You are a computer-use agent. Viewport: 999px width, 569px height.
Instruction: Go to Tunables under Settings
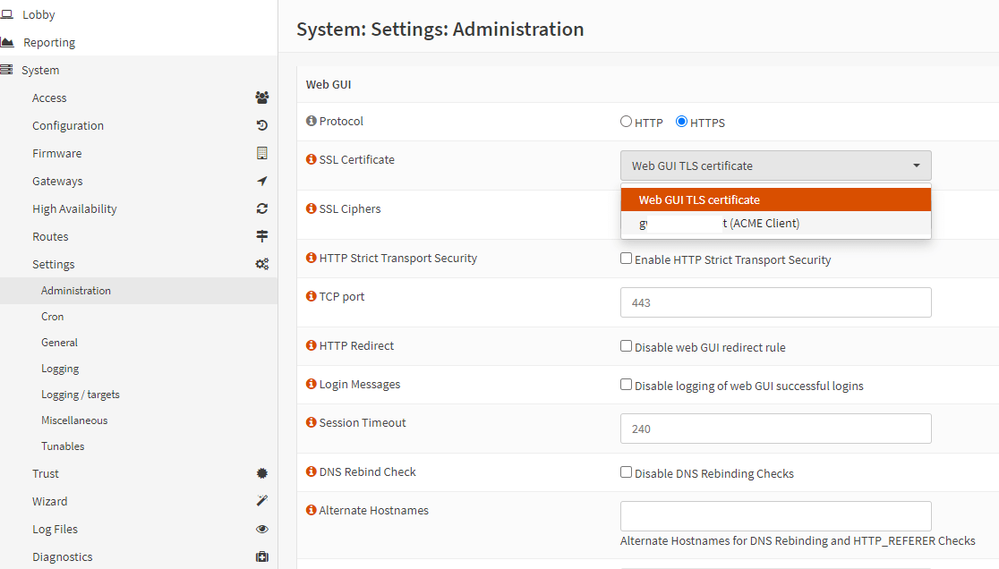(63, 446)
